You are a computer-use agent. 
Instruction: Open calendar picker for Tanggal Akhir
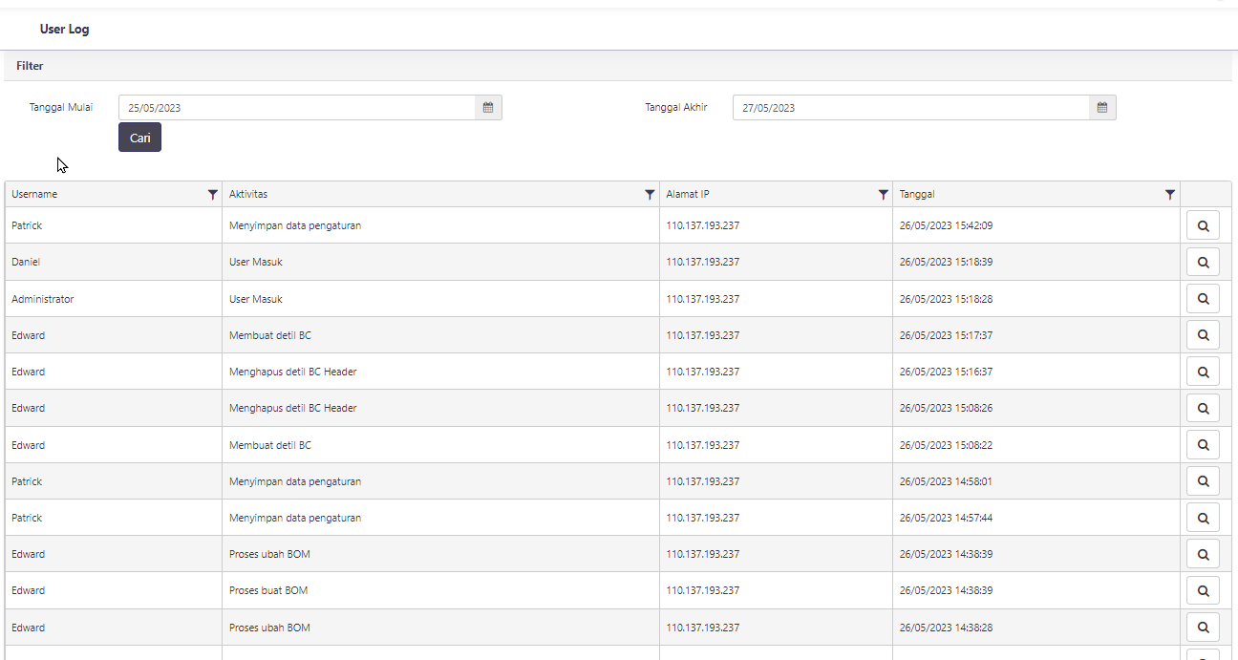coord(1102,108)
